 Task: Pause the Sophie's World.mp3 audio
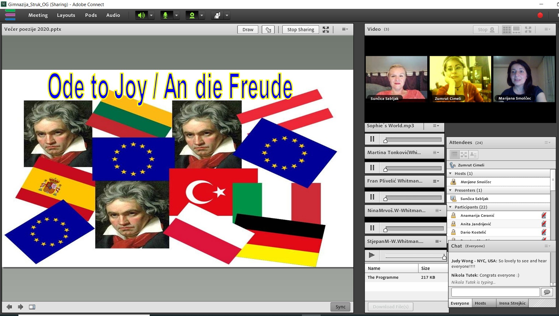click(x=372, y=139)
